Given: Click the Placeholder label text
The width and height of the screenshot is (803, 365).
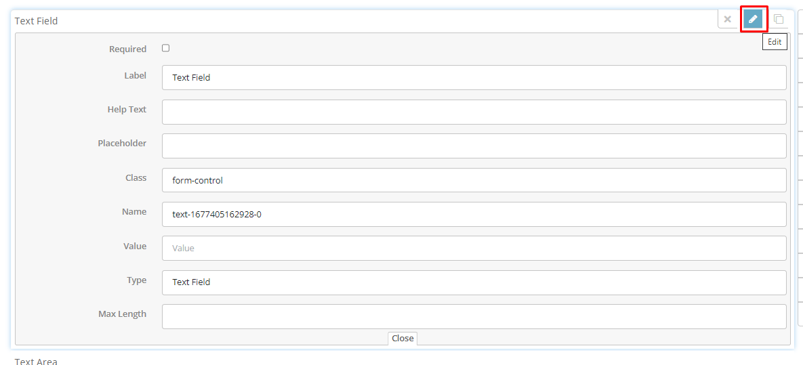Looking at the screenshot, I should click(122, 144).
